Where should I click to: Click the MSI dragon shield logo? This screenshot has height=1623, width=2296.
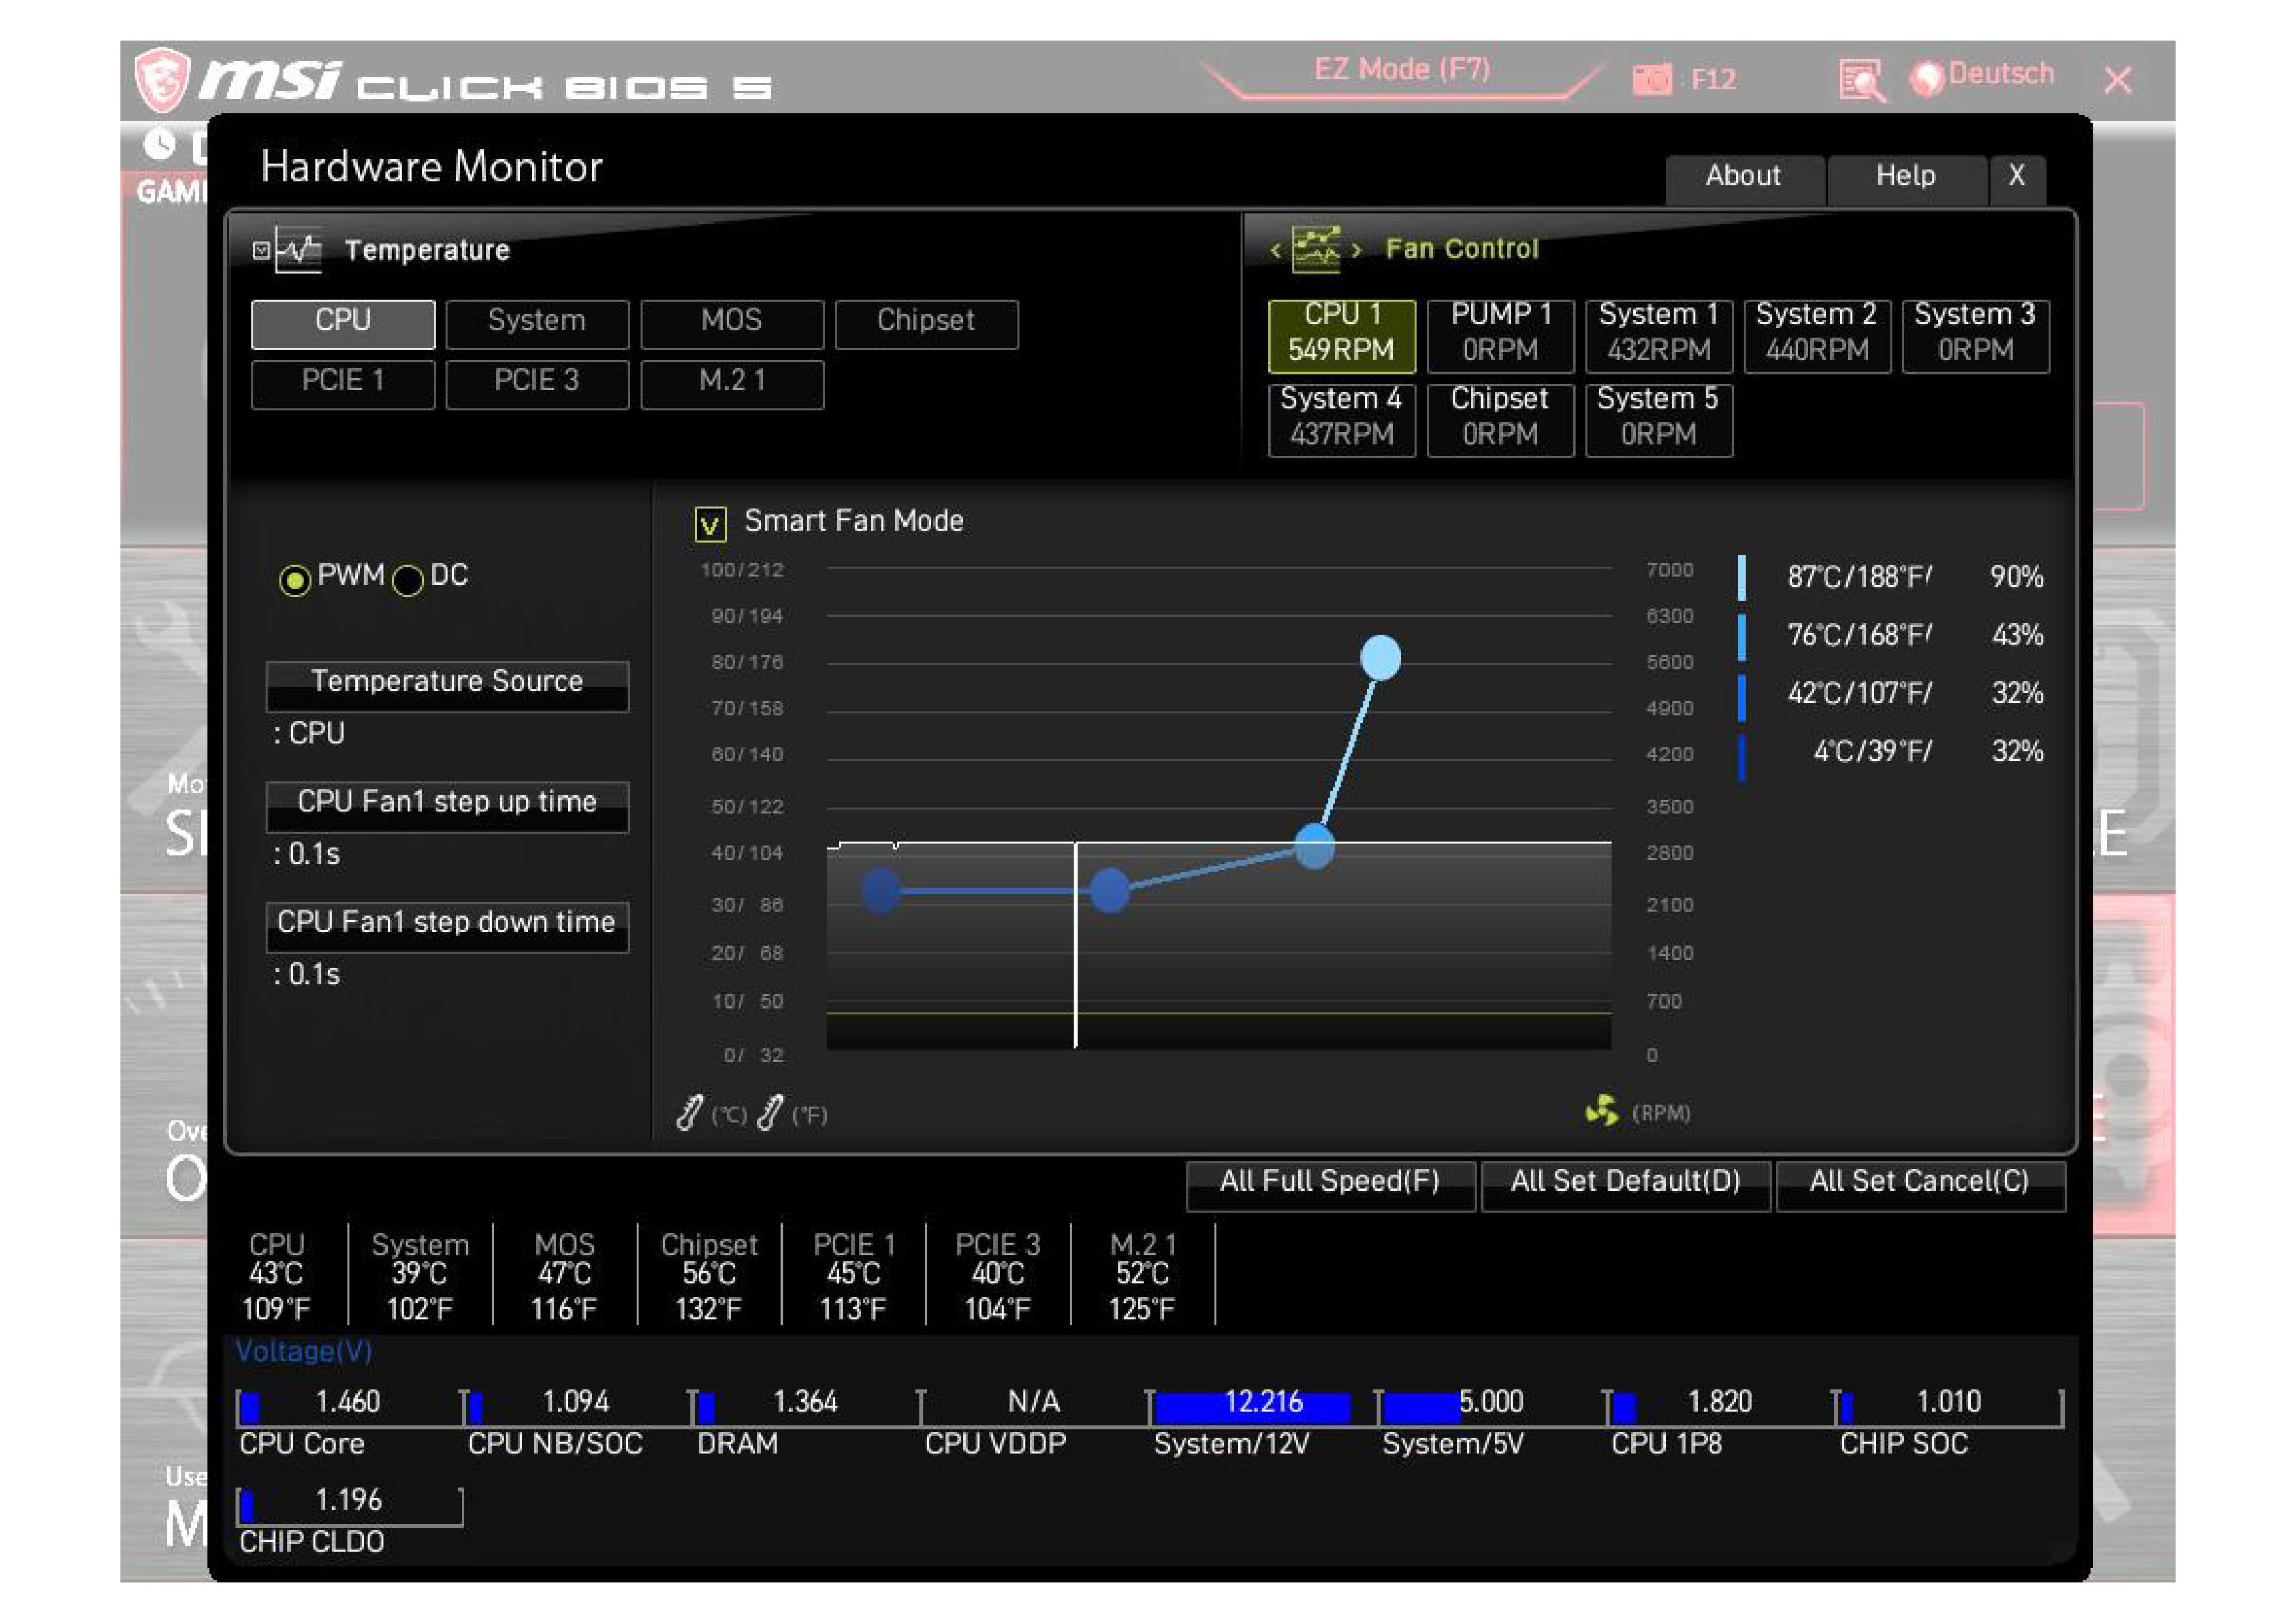162,79
